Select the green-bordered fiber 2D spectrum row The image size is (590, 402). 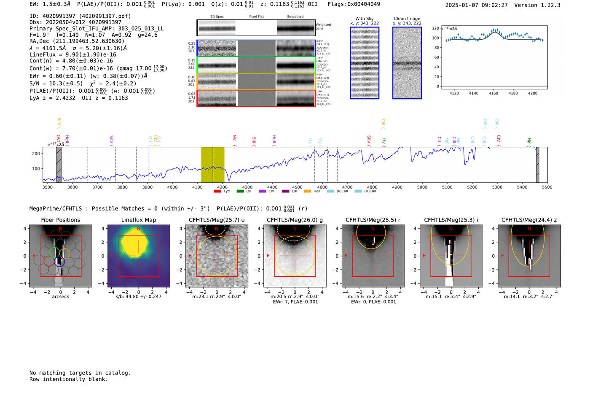click(256, 65)
